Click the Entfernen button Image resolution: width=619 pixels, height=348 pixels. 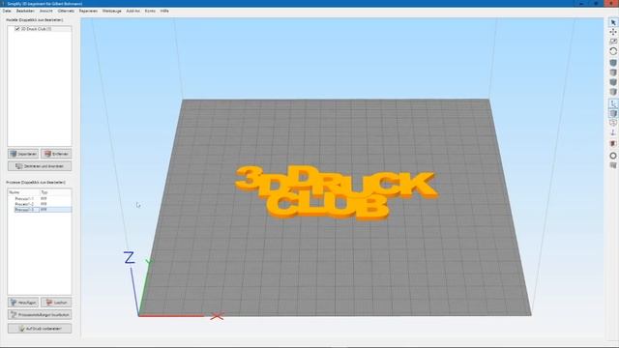pyautogui.click(x=56, y=154)
